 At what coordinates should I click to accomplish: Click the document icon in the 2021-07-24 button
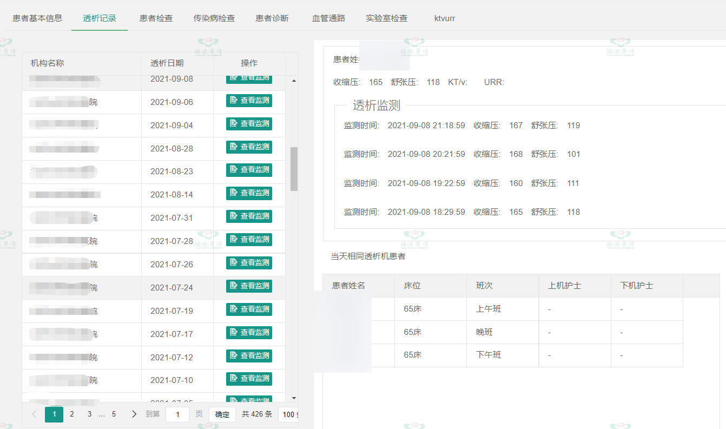coord(234,286)
